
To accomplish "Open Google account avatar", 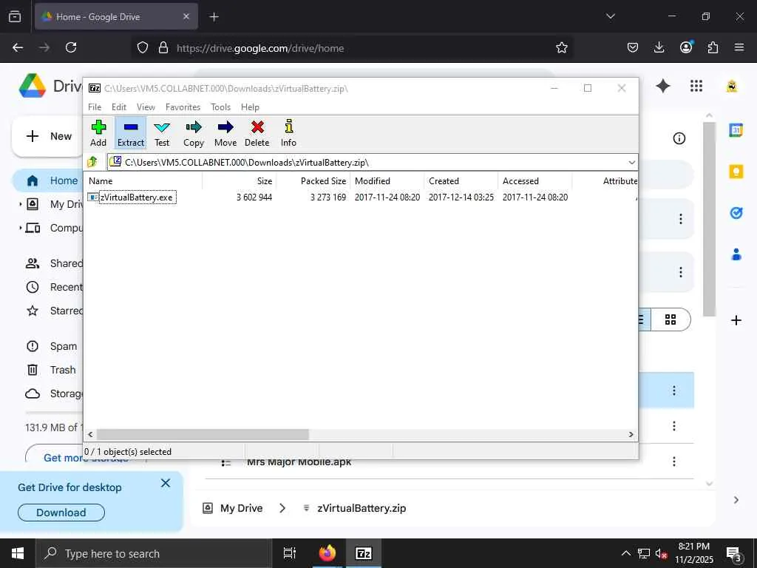I will click(733, 87).
